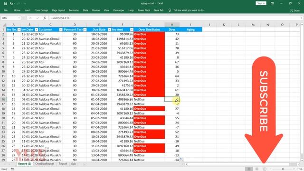304x171 pixels.
Task: Click the Tell me lightbulb icon
Action: pyautogui.click(x=170, y=10)
